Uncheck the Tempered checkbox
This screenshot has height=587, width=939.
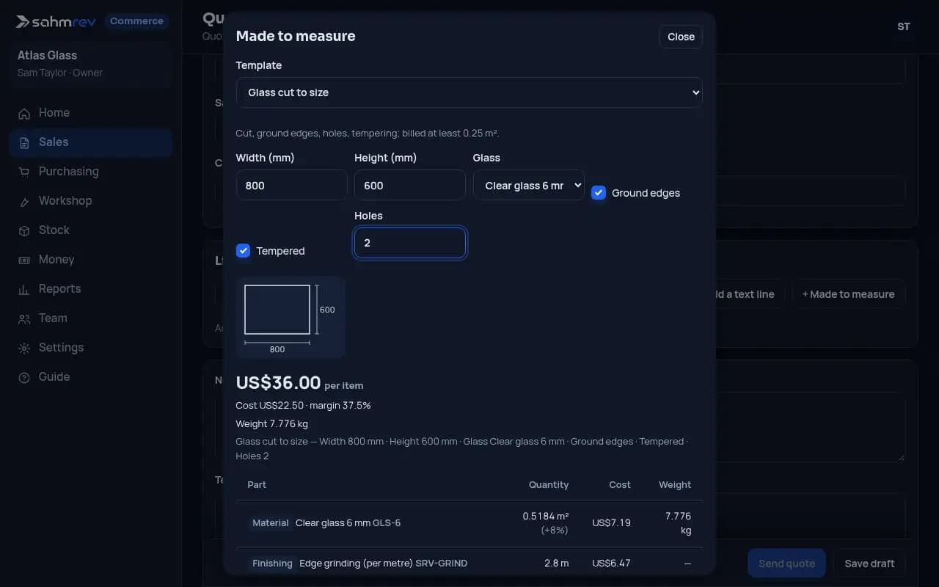(x=243, y=251)
